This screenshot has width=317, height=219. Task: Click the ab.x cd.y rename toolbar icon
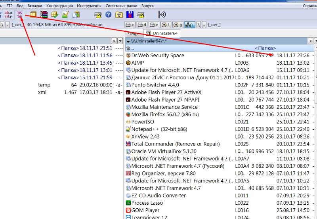pos(8,15)
